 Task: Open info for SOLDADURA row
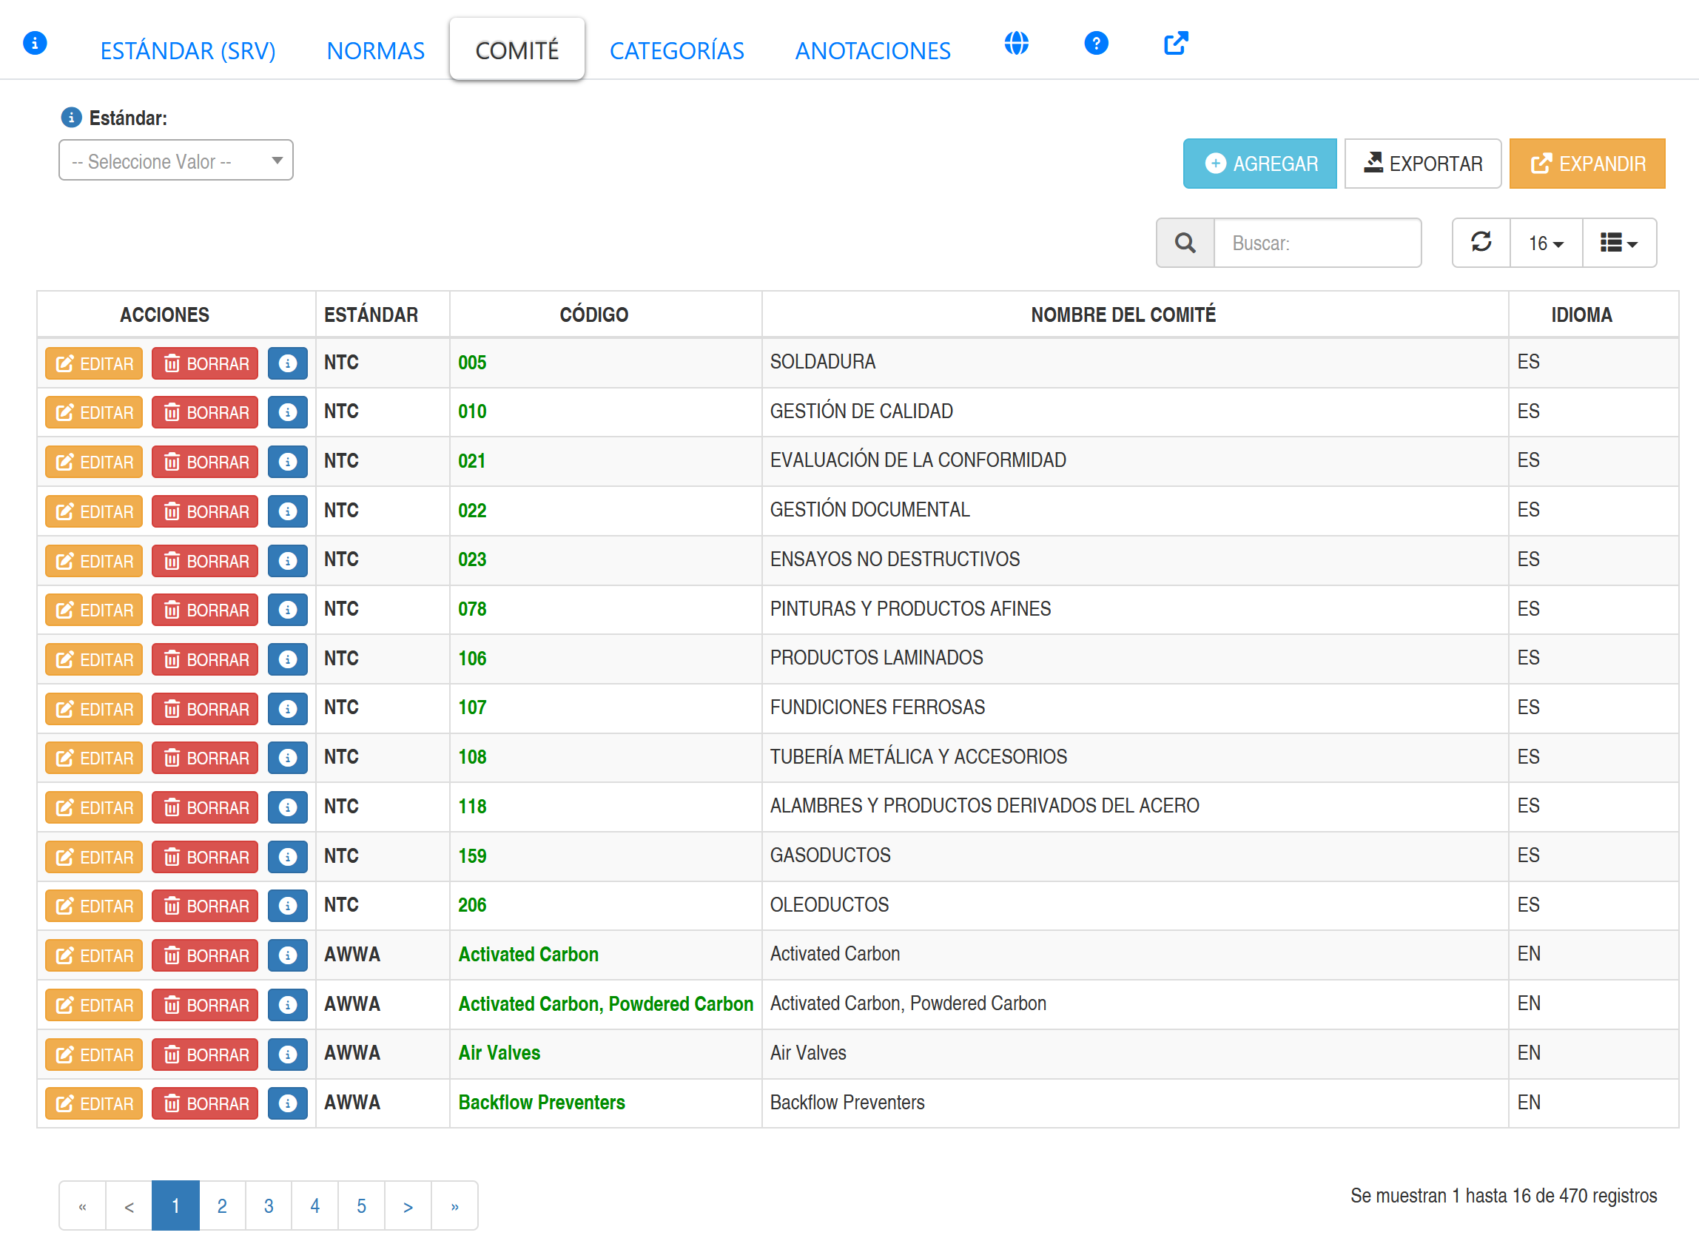pos(288,363)
